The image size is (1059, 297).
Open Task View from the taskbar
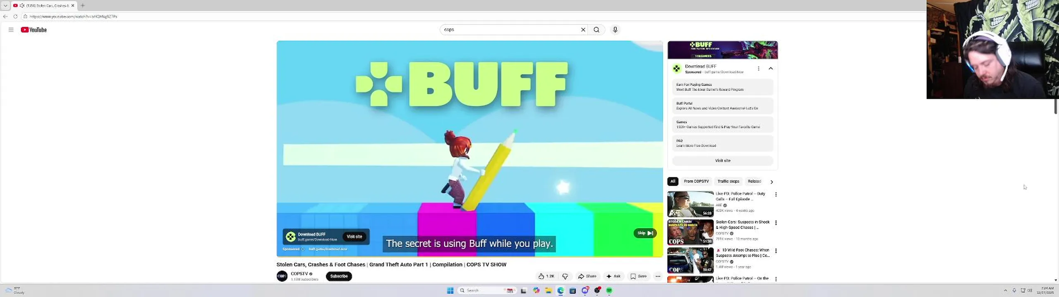[x=523, y=291]
